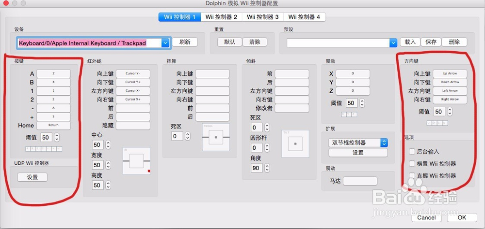Click the 设置 button under 扩展
Viewport: 485px width, 229px height.
pyautogui.click(x=358, y=153)
